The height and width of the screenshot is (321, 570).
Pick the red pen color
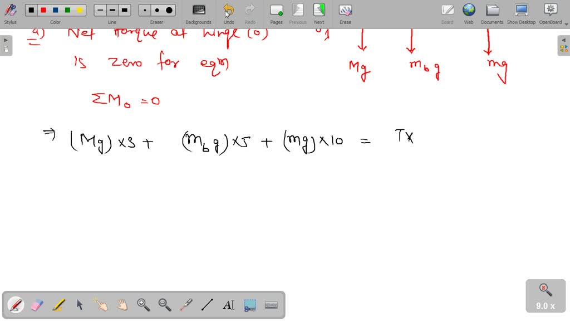coord(43,9)
